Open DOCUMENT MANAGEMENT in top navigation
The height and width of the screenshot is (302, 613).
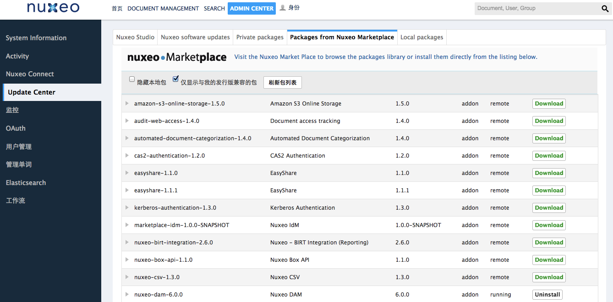coord(163,9)
